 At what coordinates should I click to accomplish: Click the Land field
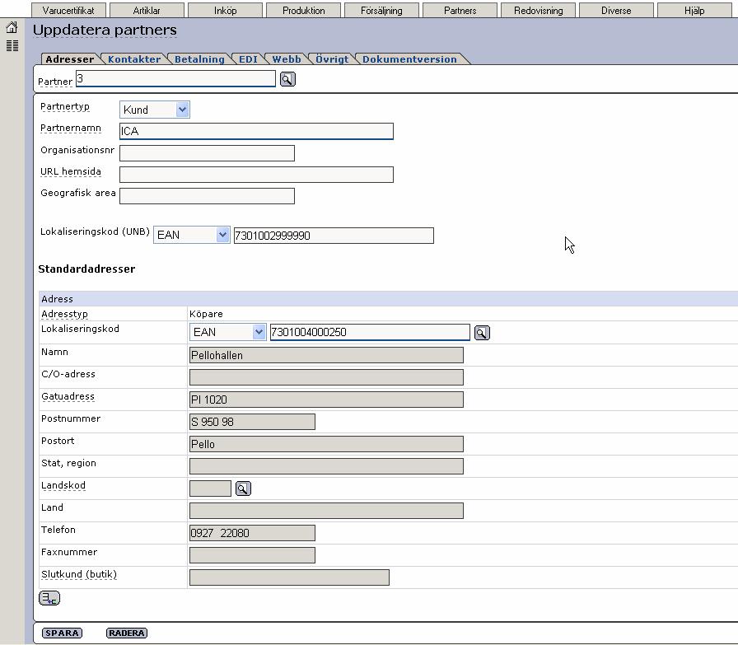(x=326, y=511)
